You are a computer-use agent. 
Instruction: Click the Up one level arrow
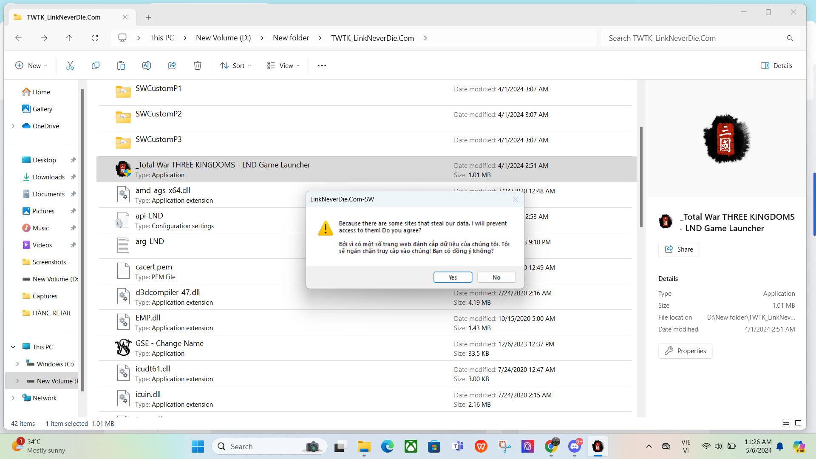[69, 38]
